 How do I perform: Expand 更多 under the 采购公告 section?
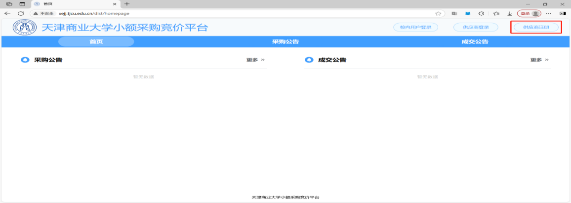pos(255,60)
